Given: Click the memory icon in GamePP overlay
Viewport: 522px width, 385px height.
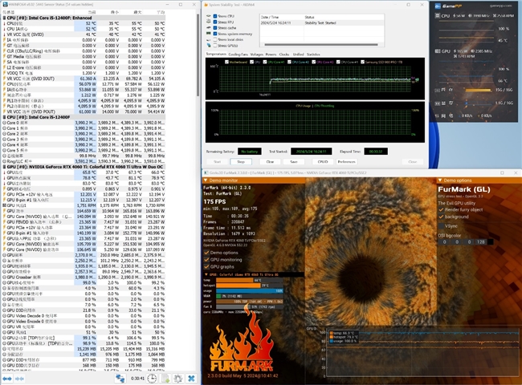Looking at the screenshot, I should [x=438, y=90].
